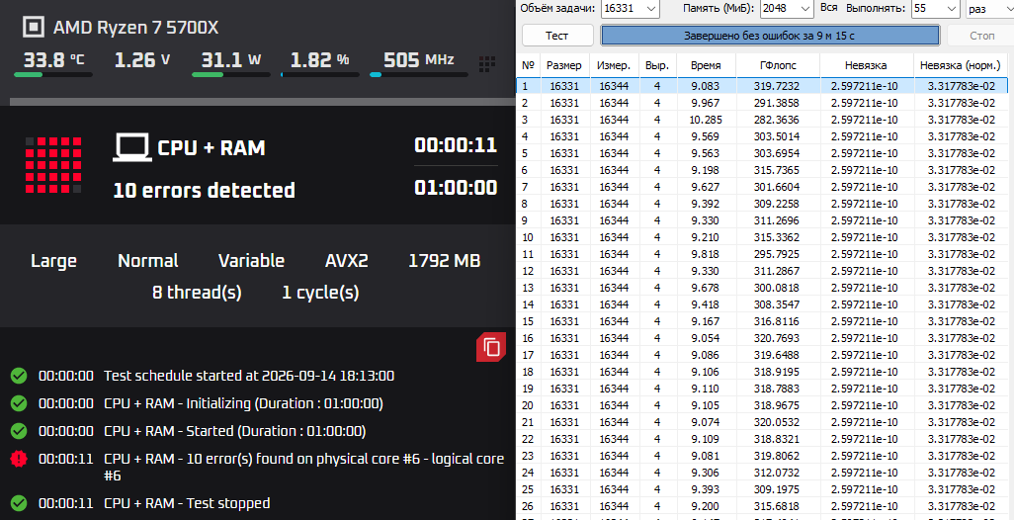Click the laptop icon beside CPU + RAM
This screenshot has width=1014, height=520.
click(131, 147)
